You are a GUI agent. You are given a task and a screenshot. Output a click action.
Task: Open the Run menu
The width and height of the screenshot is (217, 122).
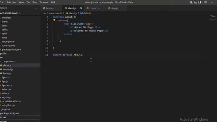(x=35, y=2)
